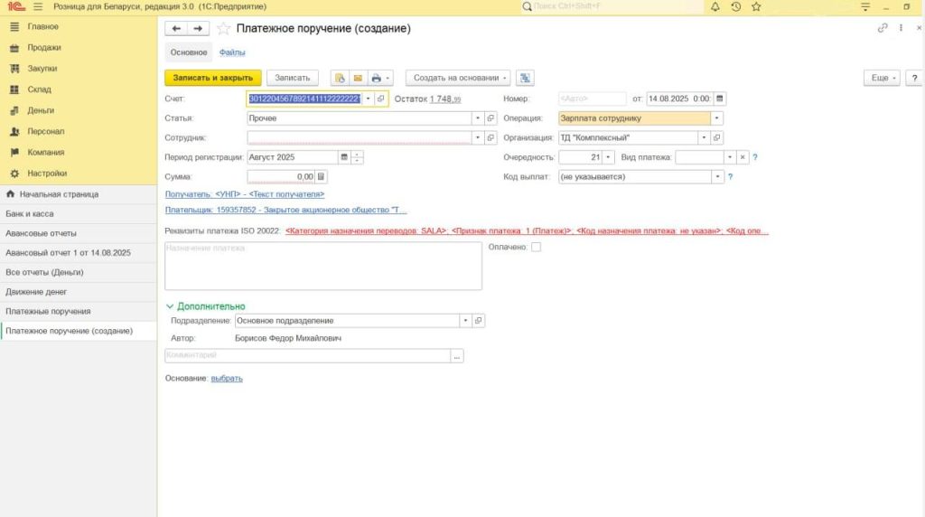Click the printer icon in toolbar
The width and height of the screenshot is (925, 517).
click(x=377, y=78)
